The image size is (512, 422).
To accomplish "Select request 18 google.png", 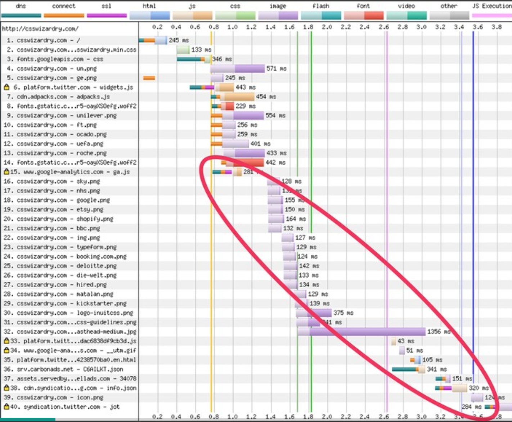I will tap(57, 200).
